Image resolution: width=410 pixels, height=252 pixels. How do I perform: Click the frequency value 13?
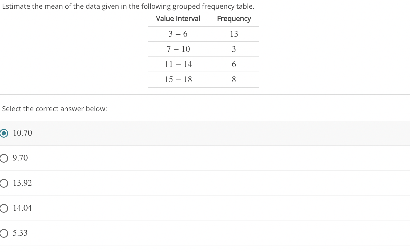click(x=234, y=34)
